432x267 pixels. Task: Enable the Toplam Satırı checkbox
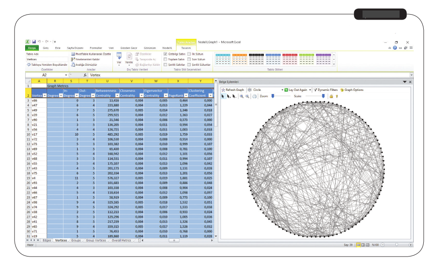tap(165, 59)
